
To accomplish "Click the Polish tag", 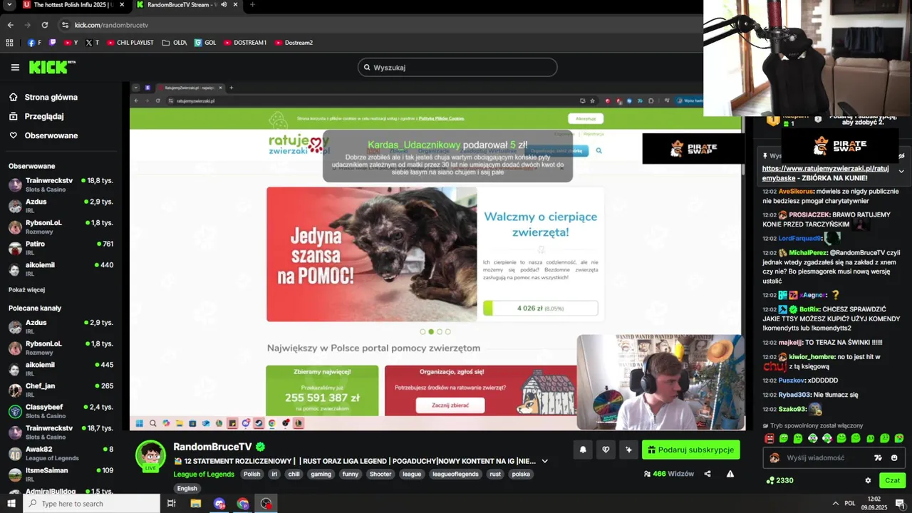I will pyautogui.click(x=252, y=475).
